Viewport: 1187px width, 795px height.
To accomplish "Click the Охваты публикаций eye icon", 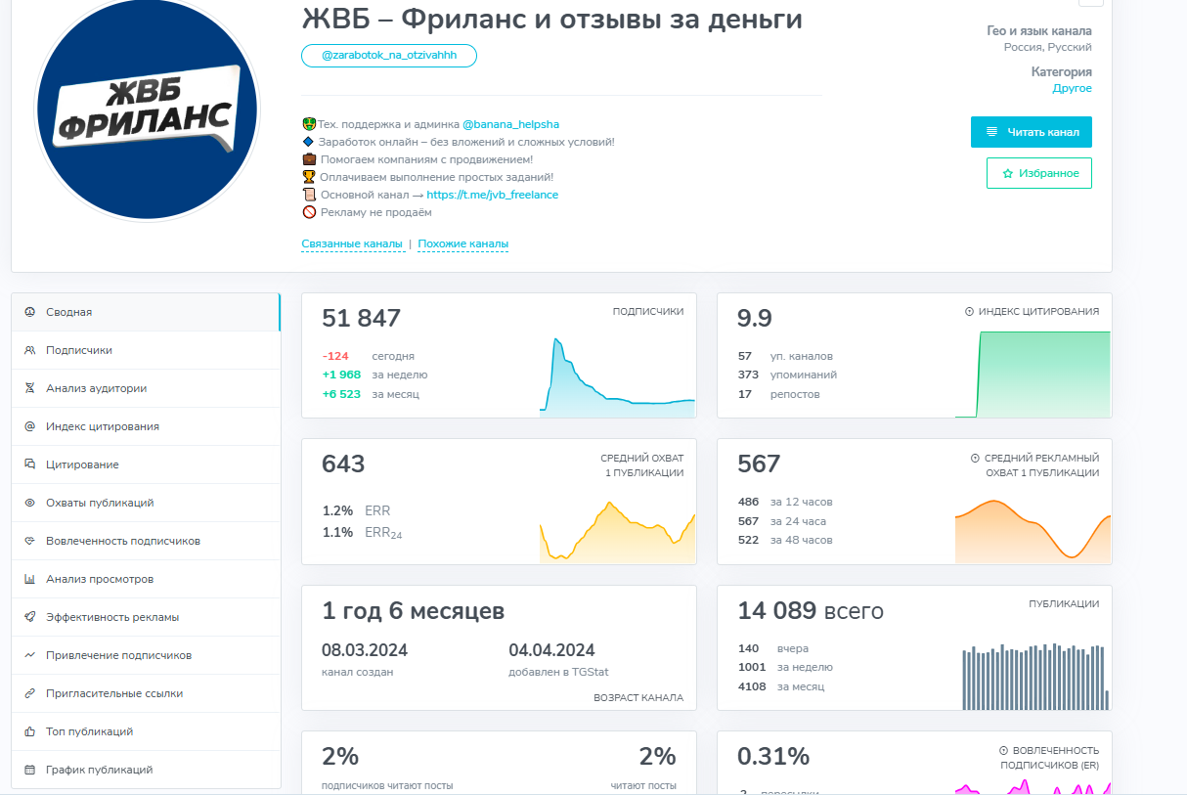I will [29, 503].
